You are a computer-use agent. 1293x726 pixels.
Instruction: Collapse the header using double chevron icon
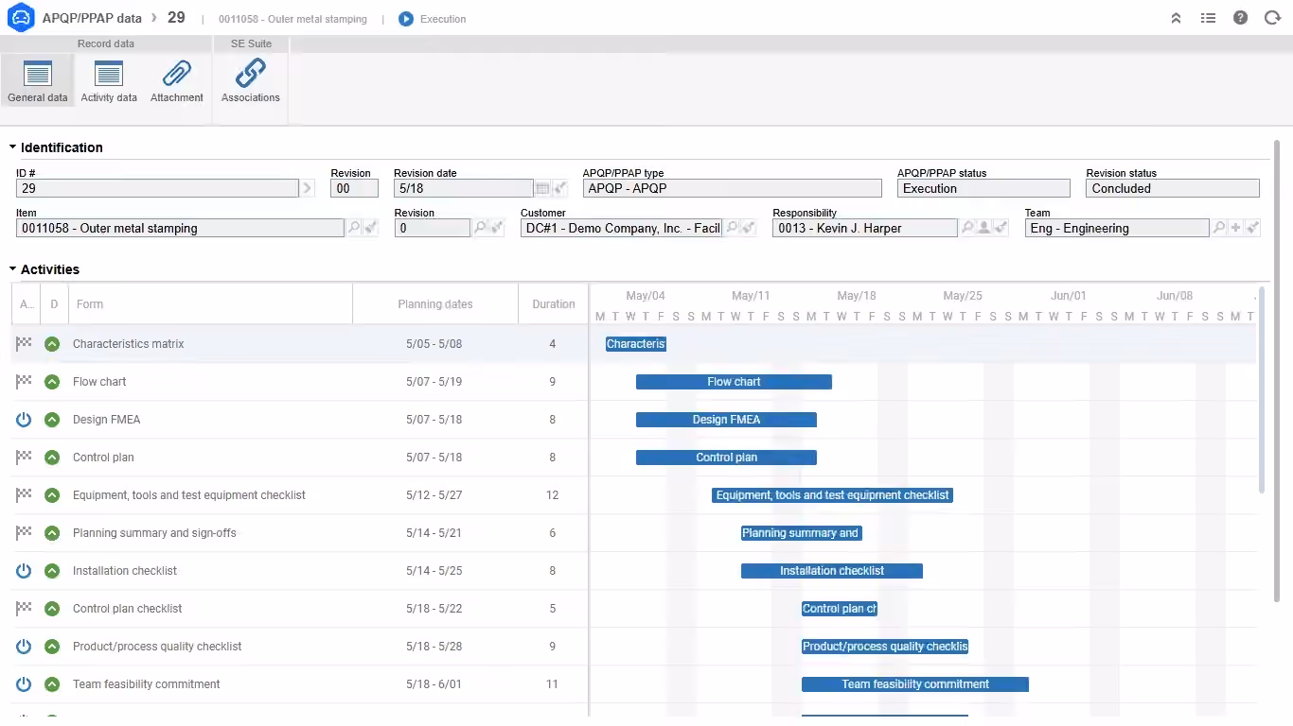click(x=1176, y=18)
